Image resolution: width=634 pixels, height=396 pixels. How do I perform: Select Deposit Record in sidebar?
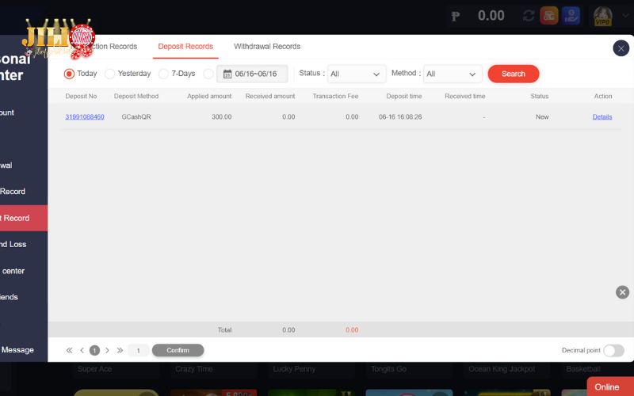(x=24, y=219)
